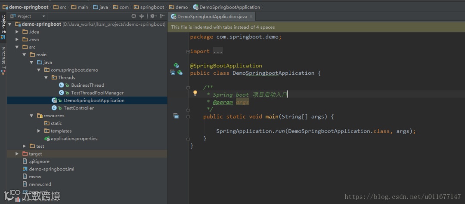Viewport: 465px width, 204px height.
Task: Click the Spring bean gutter icon beside @SpringBootApplication
Action: coord(176,65)
